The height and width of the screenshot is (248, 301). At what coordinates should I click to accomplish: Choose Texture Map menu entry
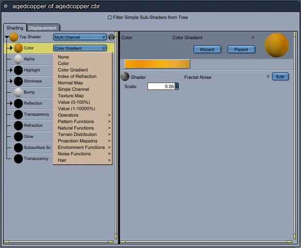tap(82, 96)
